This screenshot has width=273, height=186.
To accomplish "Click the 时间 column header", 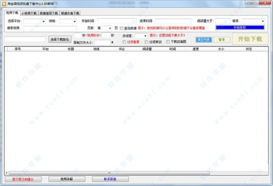I will coord(172,49).
